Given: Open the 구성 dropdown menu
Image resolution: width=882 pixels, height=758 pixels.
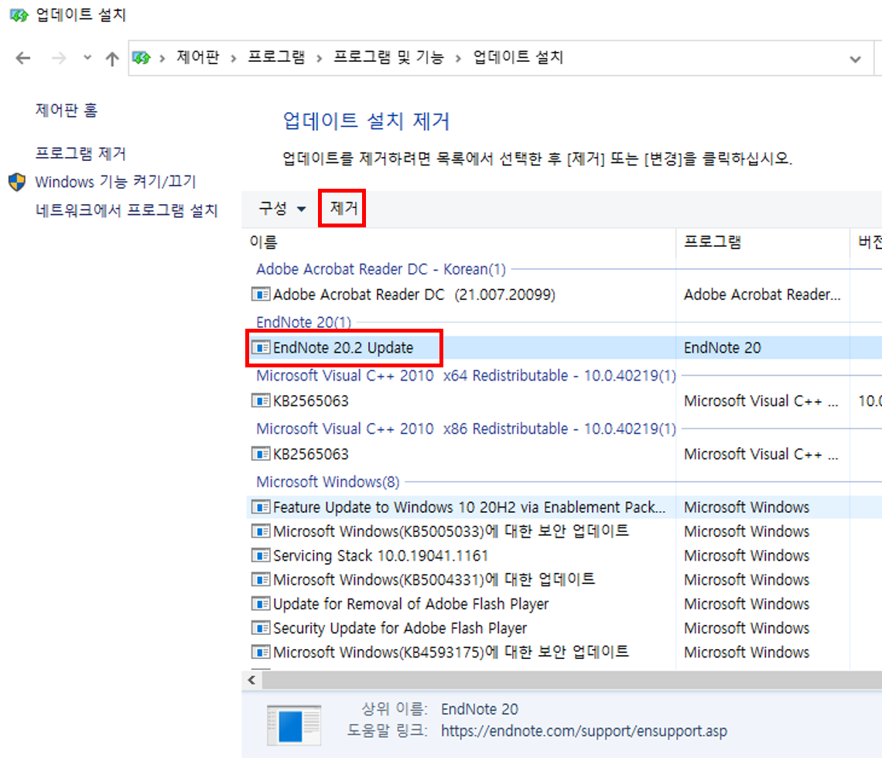Looking at the screenshot, I should pos(282,209).
